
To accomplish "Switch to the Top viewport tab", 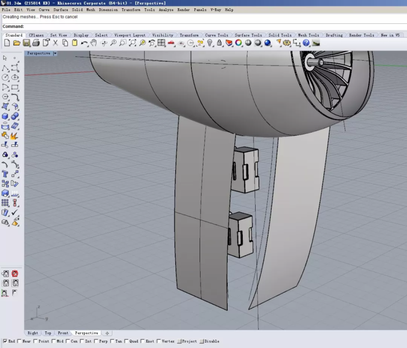I will pyautogui.click(x=48, y=333).
